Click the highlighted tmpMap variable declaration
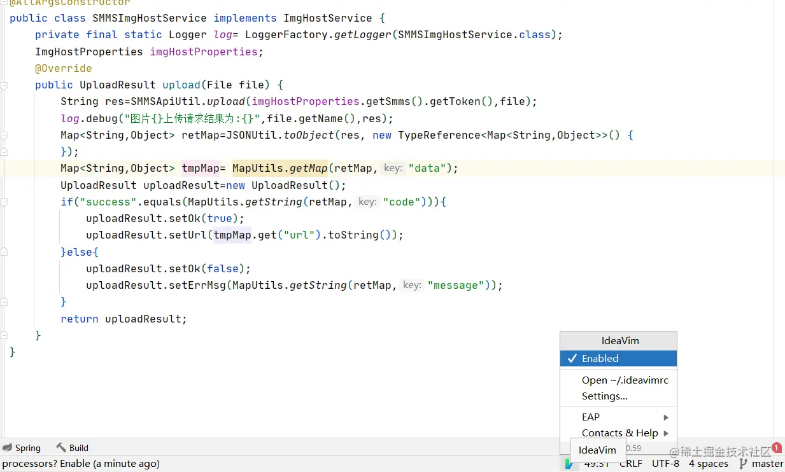785x472 pixels. coord(201,168)
